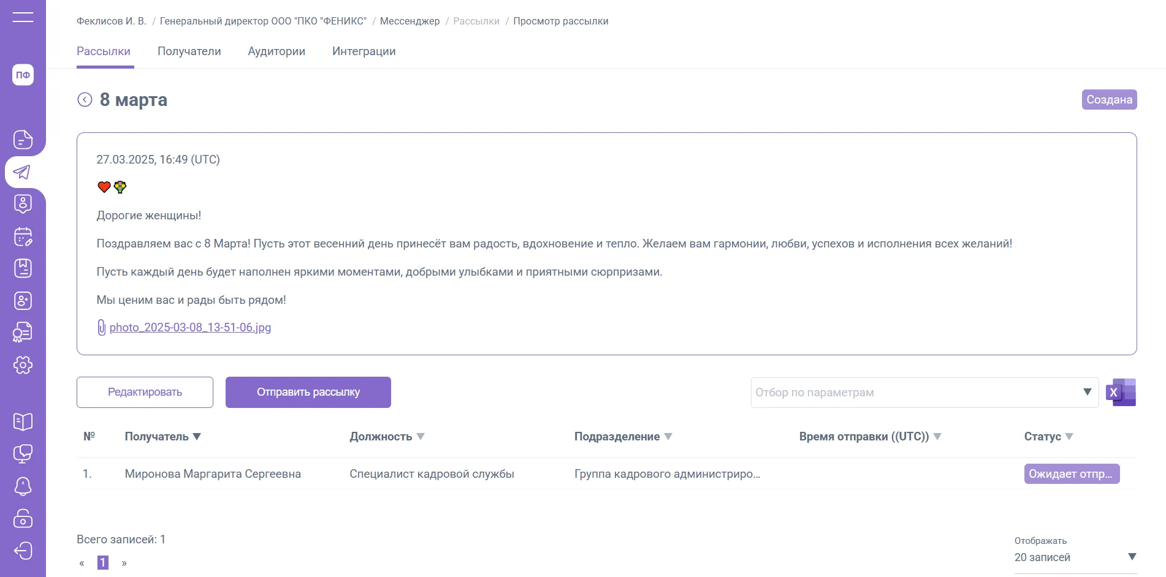
Task: Switch to the 'Интеграции' tab
Action: point(364,51)
